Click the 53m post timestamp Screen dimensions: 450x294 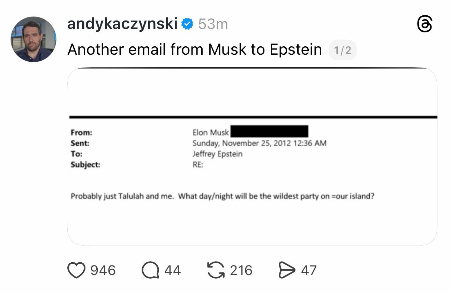(213, 24)
